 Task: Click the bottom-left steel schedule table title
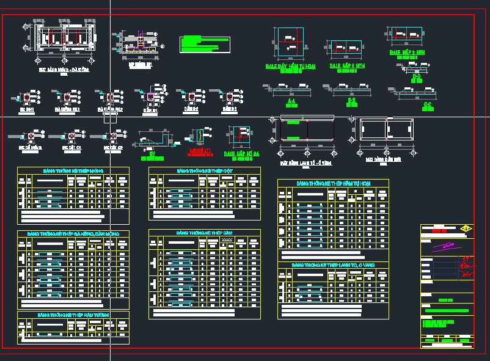[73, 315]
